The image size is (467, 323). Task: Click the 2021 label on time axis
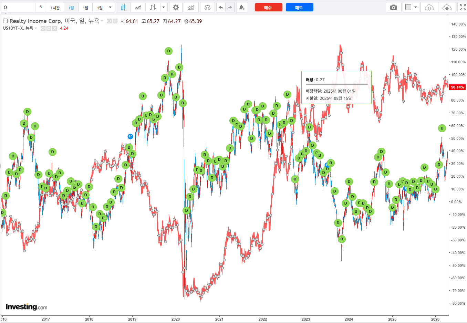coord(219,319)
